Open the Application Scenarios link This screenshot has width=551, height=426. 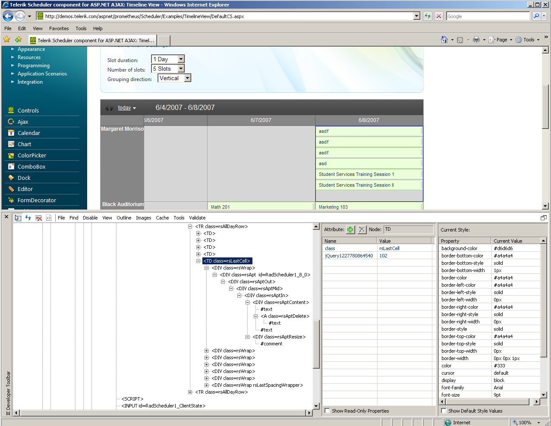pos(42,74)
